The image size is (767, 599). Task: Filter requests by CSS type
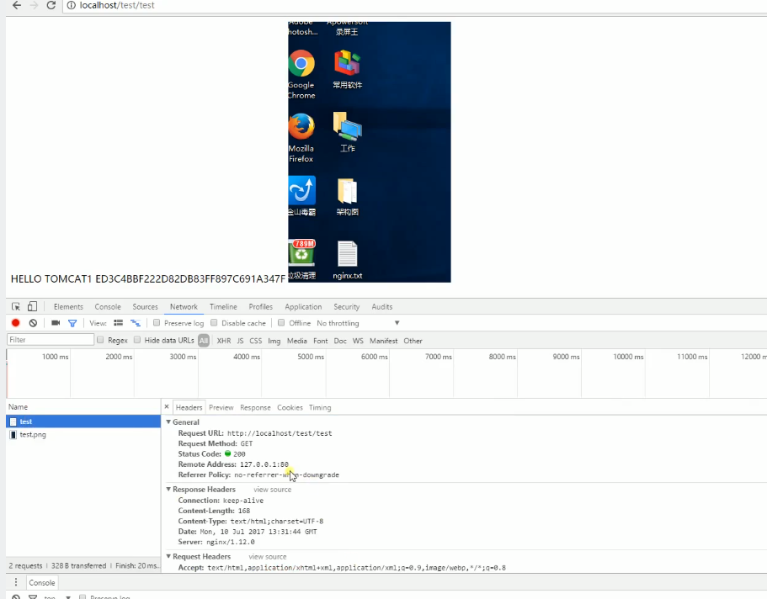(256, 341)
